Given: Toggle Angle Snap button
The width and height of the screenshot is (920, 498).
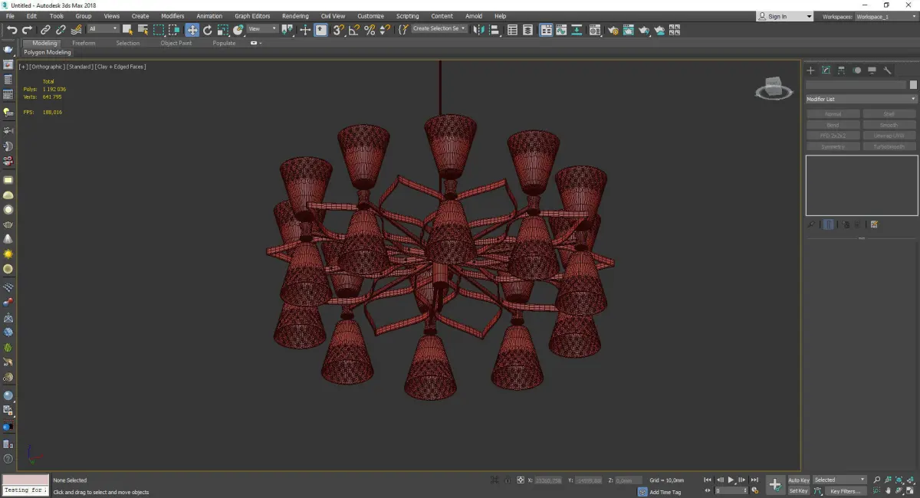Looking at the screenshot, I should point(353,30).
